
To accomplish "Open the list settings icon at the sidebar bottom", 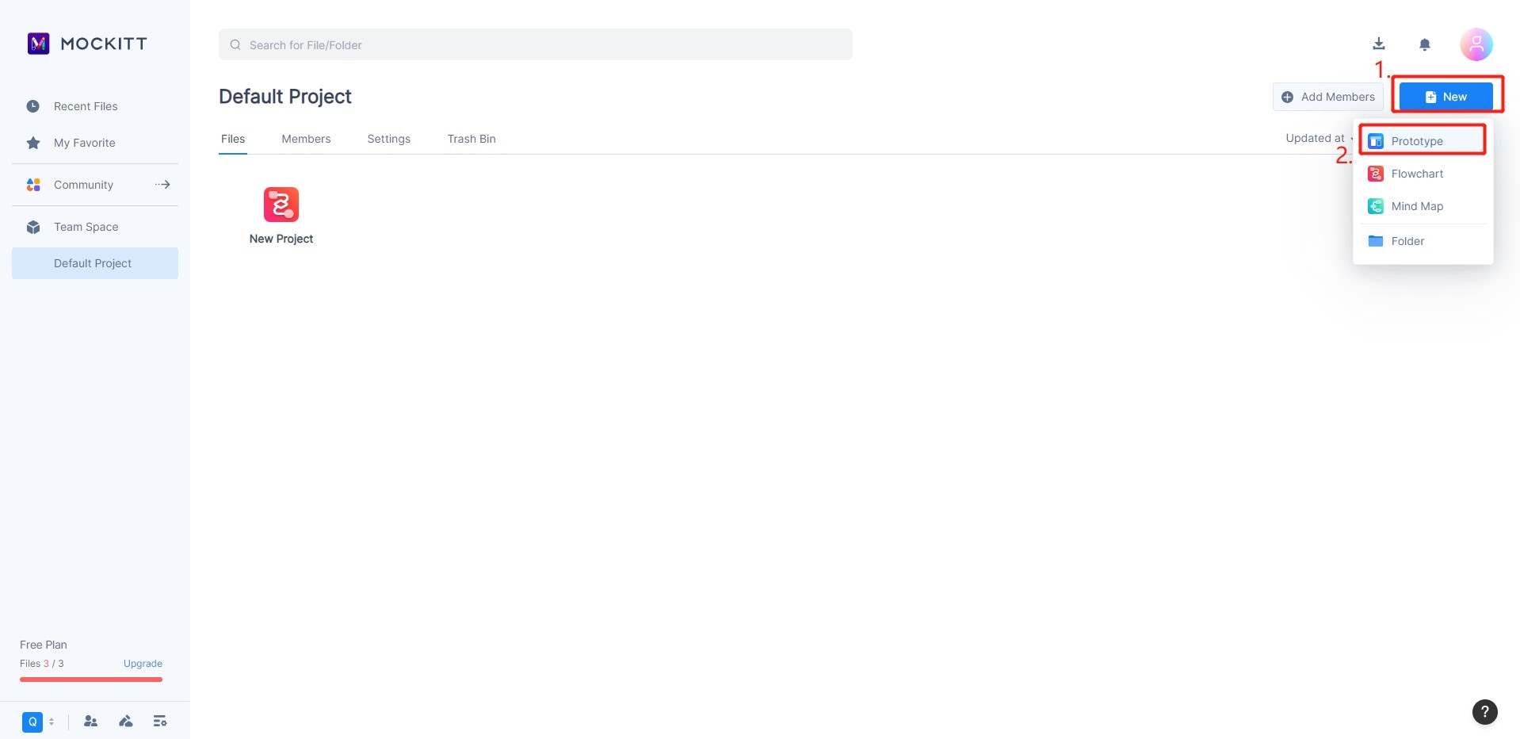I will click(160, 722).
